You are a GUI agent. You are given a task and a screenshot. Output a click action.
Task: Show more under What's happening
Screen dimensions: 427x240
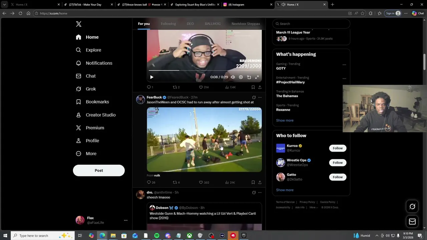click(285, 120)
